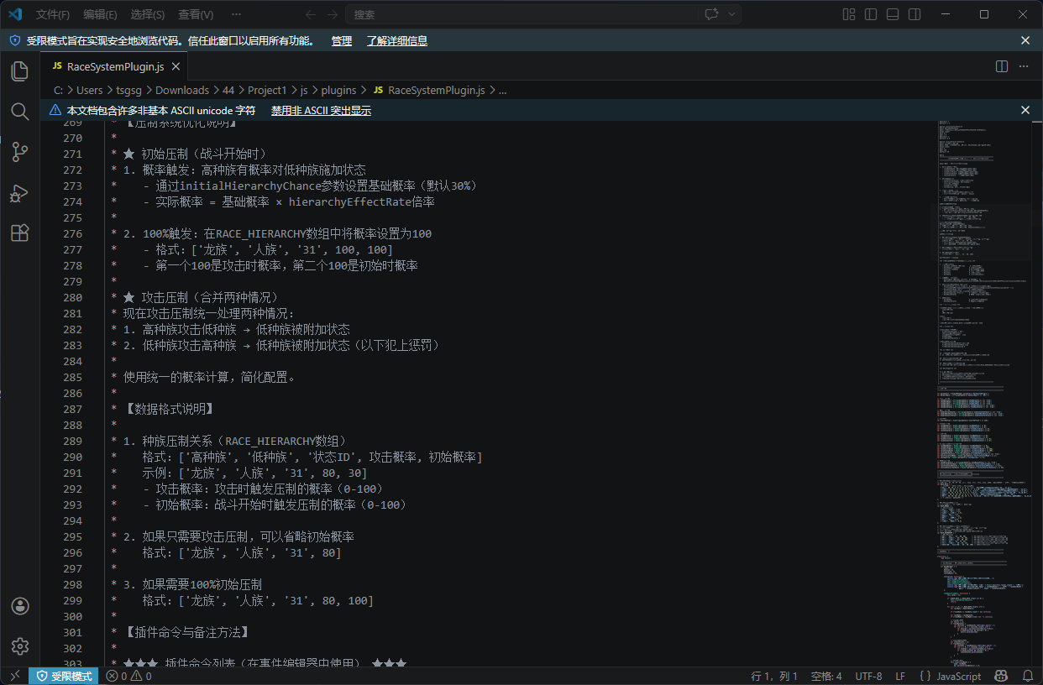Click the Copilot status icon in status bar

1001,676
